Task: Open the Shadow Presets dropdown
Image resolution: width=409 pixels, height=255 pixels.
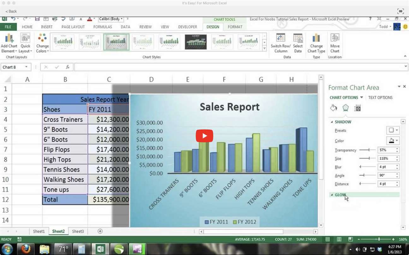Action: click(x=393, y=130)
